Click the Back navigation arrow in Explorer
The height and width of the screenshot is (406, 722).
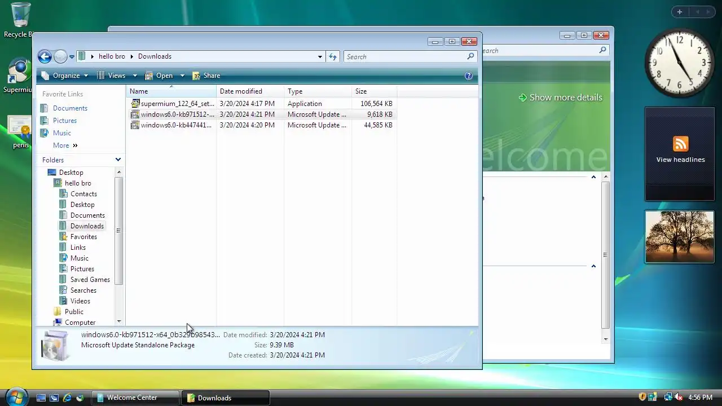point(45,56)
